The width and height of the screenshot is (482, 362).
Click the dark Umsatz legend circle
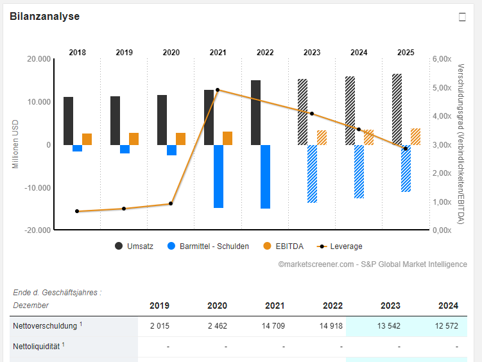tap(119, 246)
